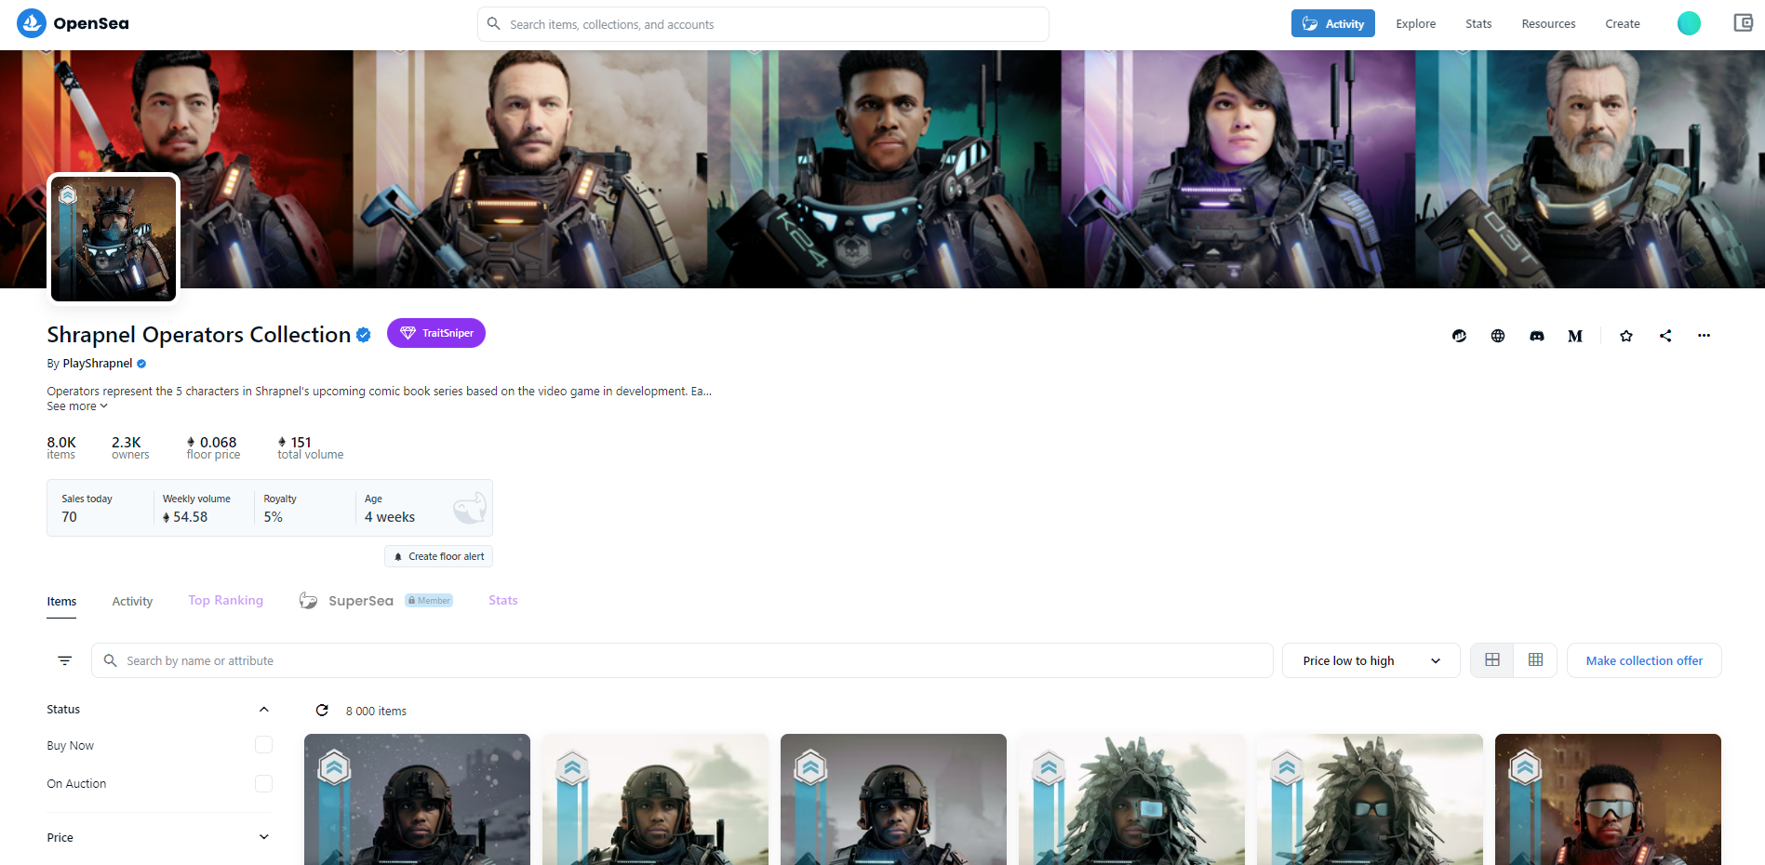Image resolution: width=1765 pixels, height=865 pixels.
Task: Tick the Buy Now checkbox
Action: (263, 745)
